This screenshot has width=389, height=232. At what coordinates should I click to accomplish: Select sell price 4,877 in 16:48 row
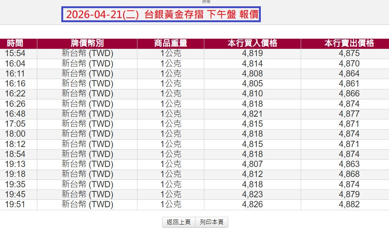(349, 114)
